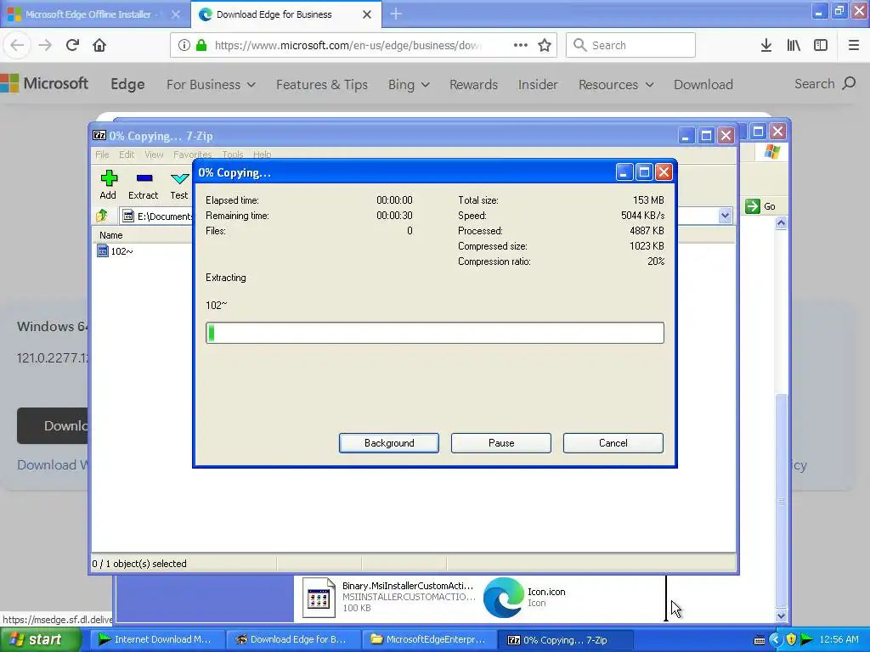Open the Tools menu in 7-Zip
The image size is (870, 652).
point(233,155)
